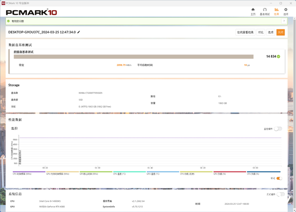Click the green valid score checkmark icon

tap(8, 21)
